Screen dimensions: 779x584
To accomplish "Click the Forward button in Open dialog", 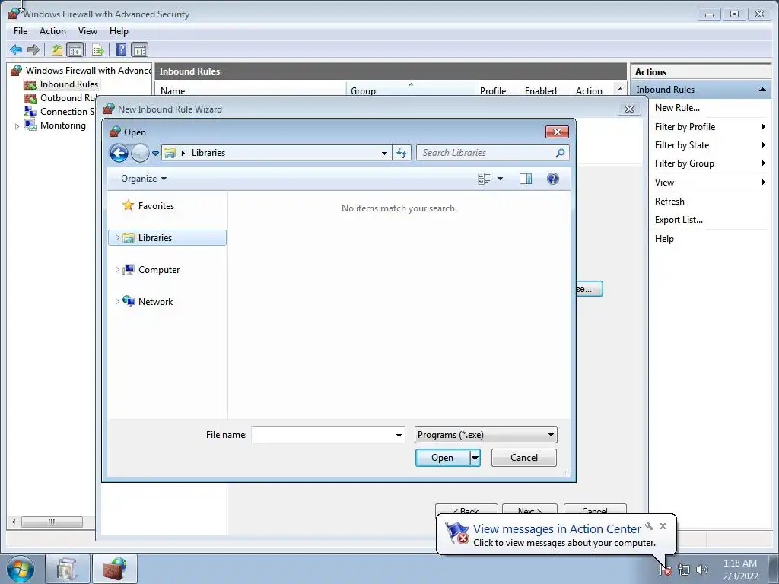I will pyautogui.click(x=140, y=153).
